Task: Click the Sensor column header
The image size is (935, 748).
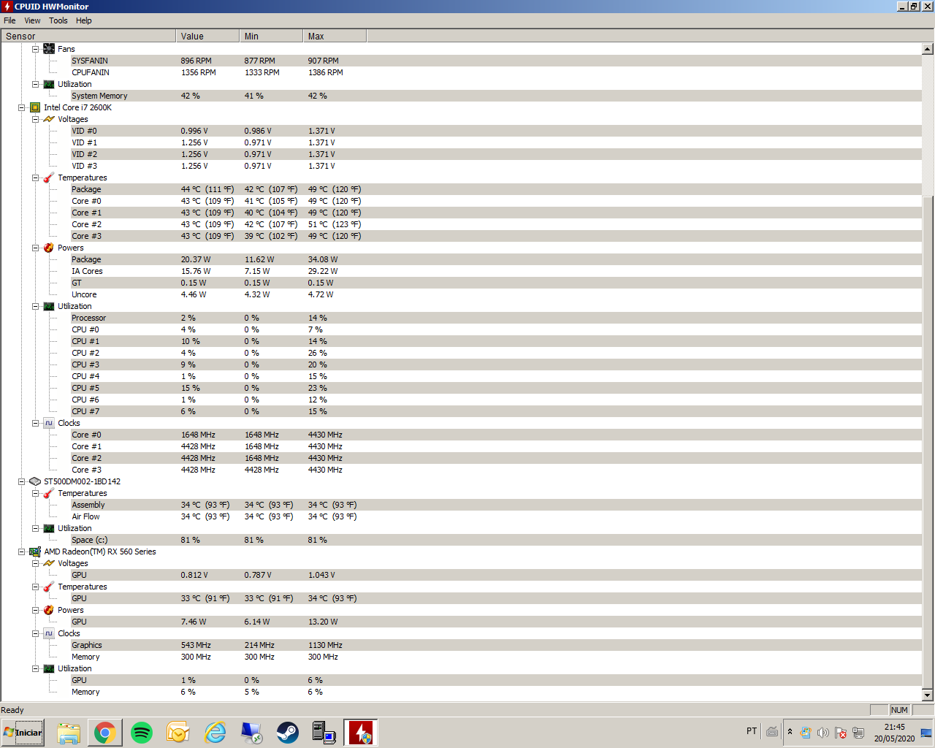Action: [x=88, y=36]
